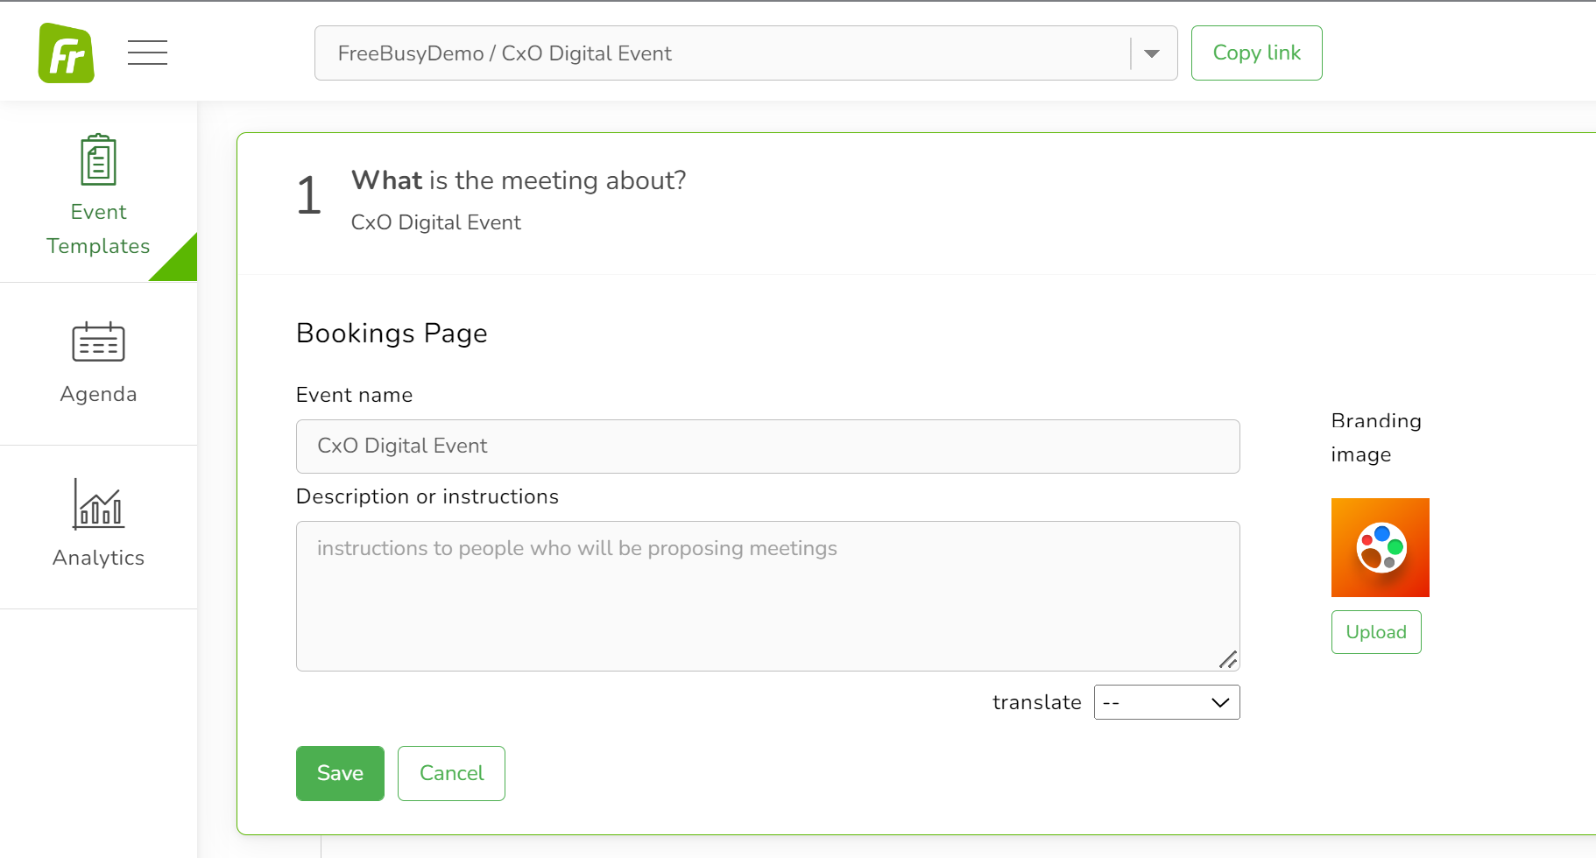Click the Agenda calendar icon

click(98, 341)
